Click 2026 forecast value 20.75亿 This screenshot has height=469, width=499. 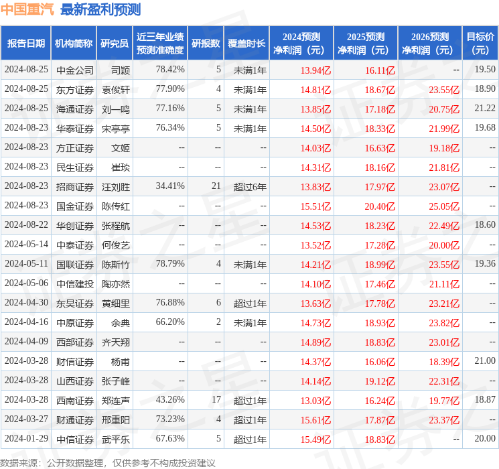(x=444, y=109)
